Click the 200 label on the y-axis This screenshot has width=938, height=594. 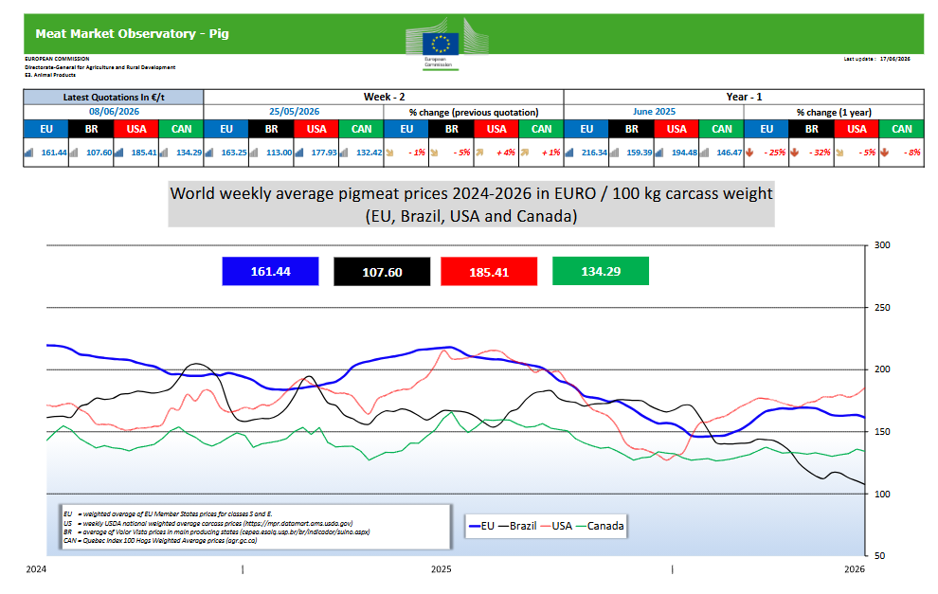[x=882, y=369]
